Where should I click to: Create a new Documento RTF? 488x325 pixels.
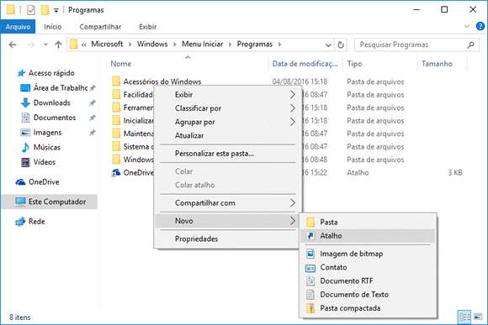[368, 281]
